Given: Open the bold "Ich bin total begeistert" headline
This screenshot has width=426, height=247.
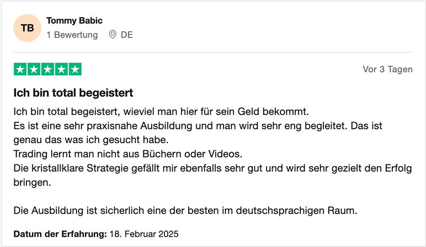Looking at the screenshot, I should tap(73, 92).
